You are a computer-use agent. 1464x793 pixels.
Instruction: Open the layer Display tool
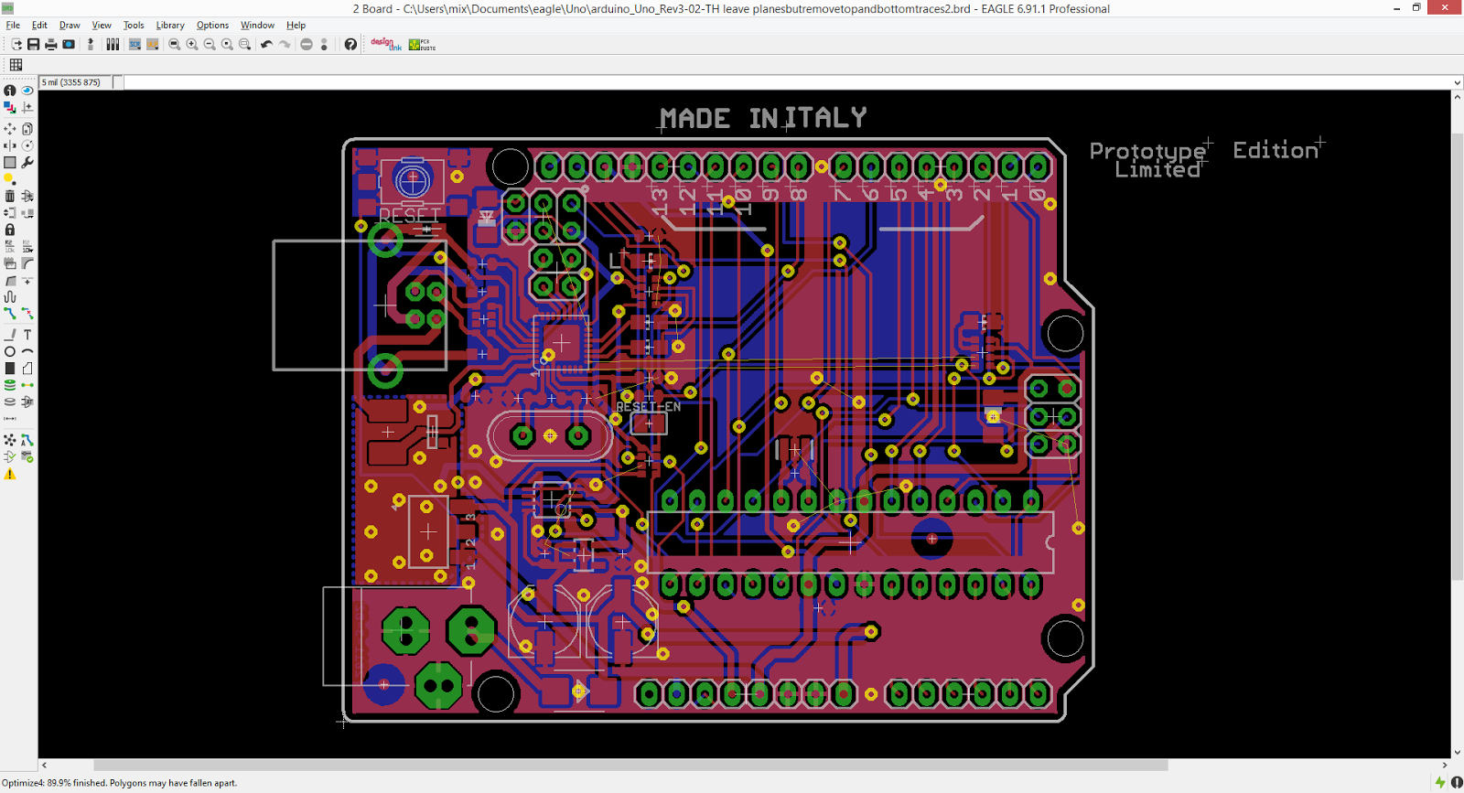click(10, 107)
